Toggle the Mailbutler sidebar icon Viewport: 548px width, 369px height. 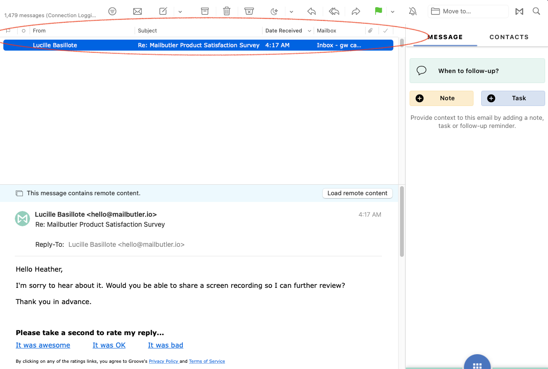519,11
